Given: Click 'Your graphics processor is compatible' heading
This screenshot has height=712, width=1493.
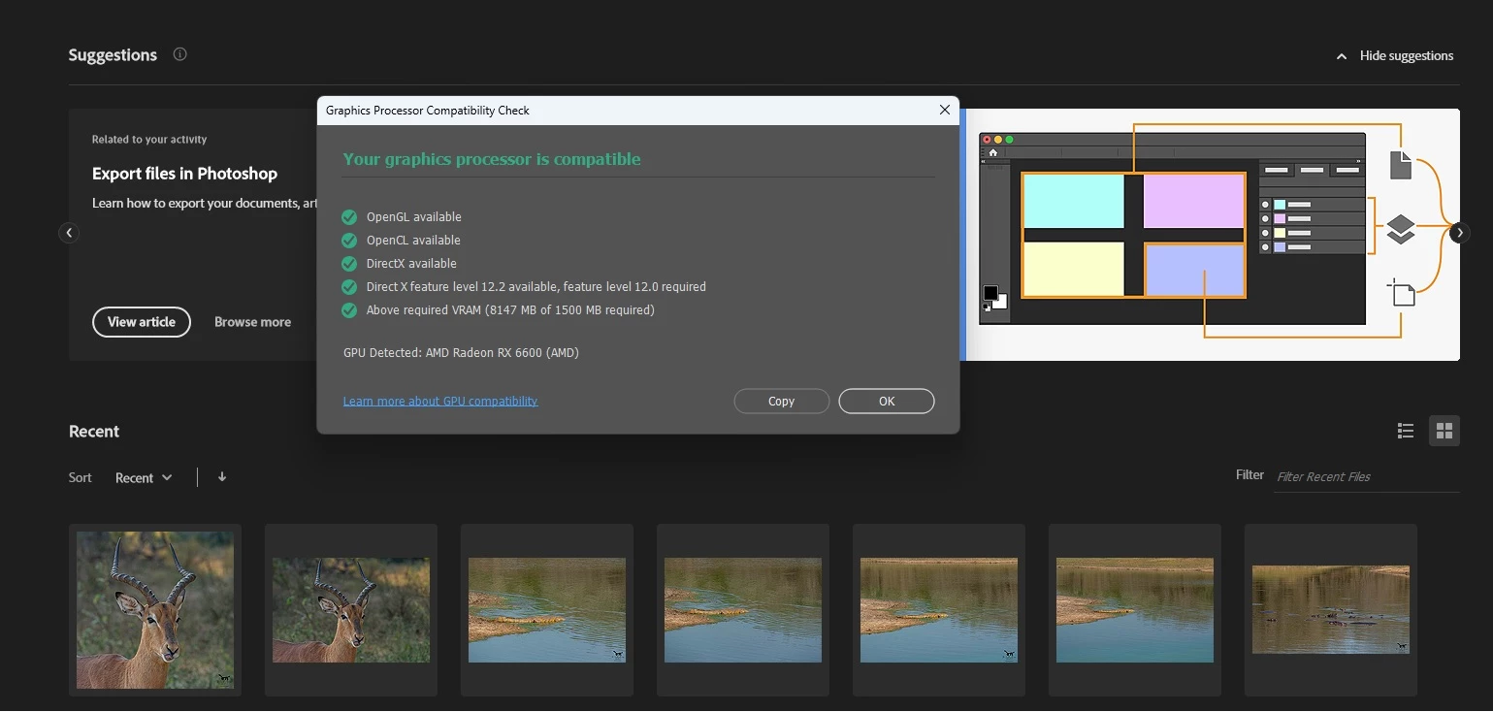Looking at the screenshot, I should 492,159.
